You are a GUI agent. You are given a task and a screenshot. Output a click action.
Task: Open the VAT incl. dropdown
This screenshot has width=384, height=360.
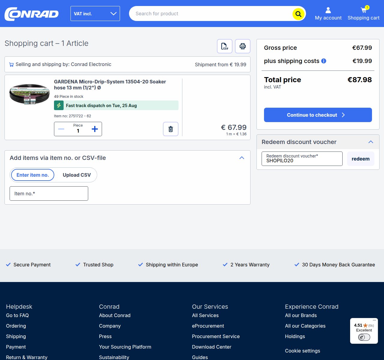click(x=95, y=13)
